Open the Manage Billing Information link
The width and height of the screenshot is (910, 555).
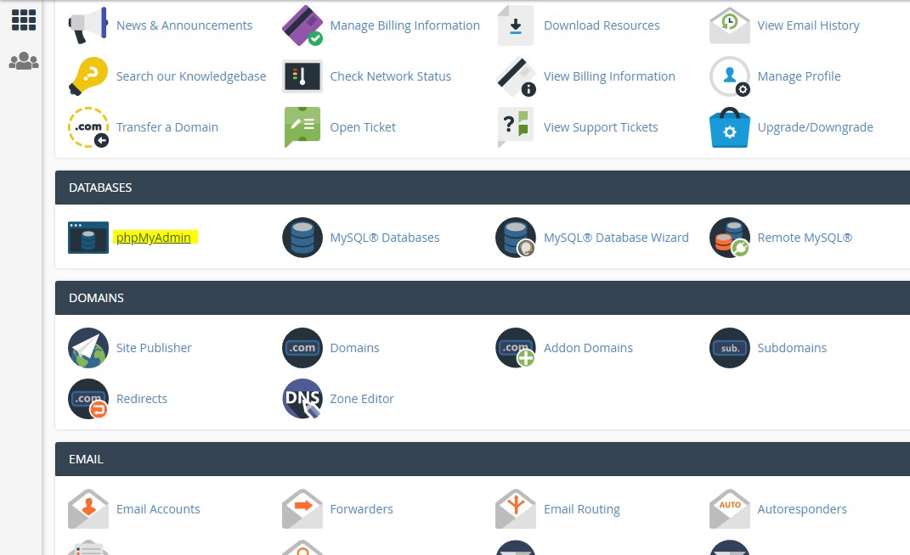(x=404, y=25)
